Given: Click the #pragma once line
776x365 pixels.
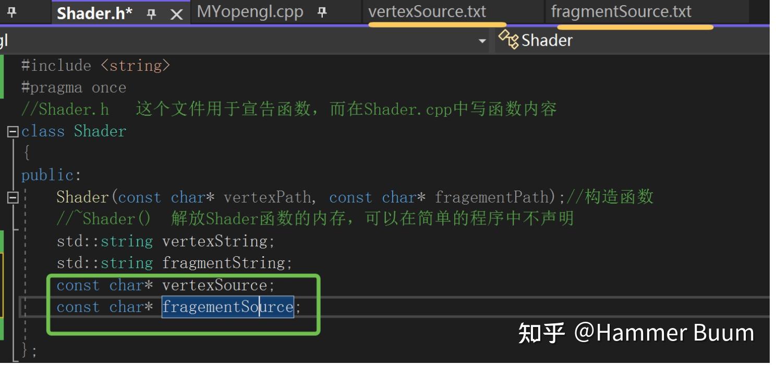Looking at the screenshot, I should click(74, 87).
